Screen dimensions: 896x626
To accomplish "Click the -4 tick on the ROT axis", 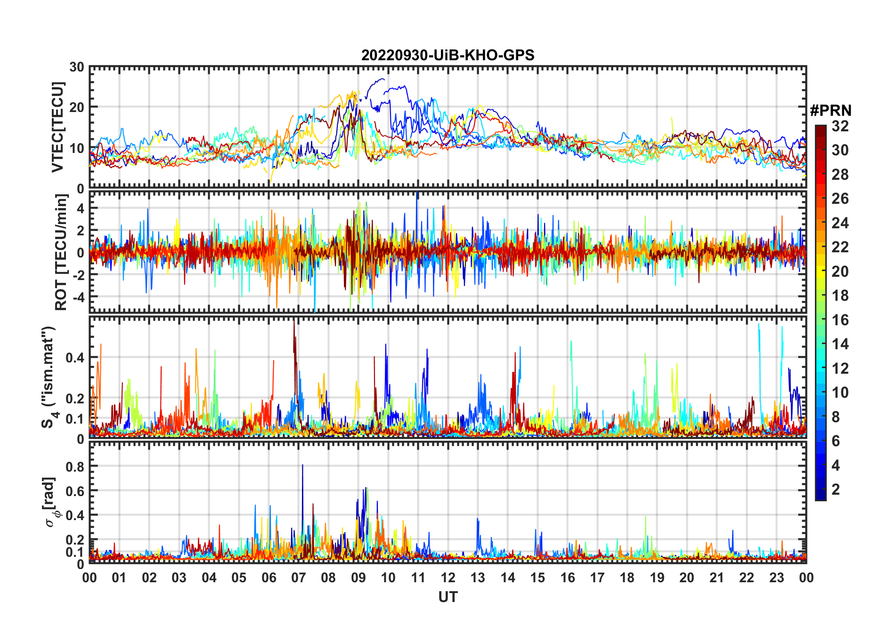I will coord(78,297).
